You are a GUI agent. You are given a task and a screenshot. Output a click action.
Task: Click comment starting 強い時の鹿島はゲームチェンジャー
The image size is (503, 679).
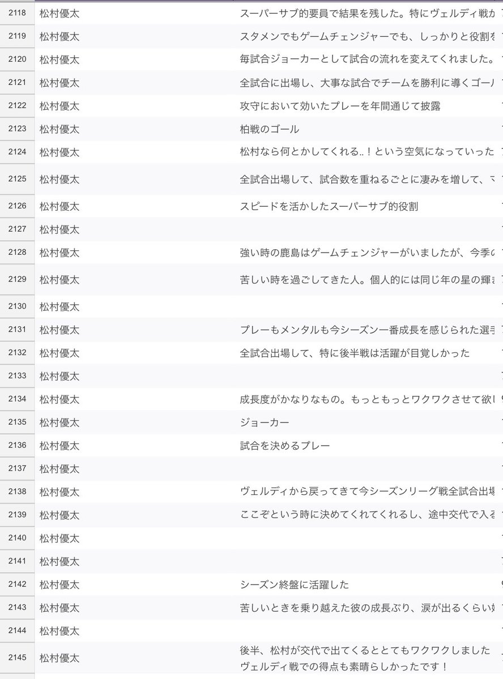tap(368, 253)
